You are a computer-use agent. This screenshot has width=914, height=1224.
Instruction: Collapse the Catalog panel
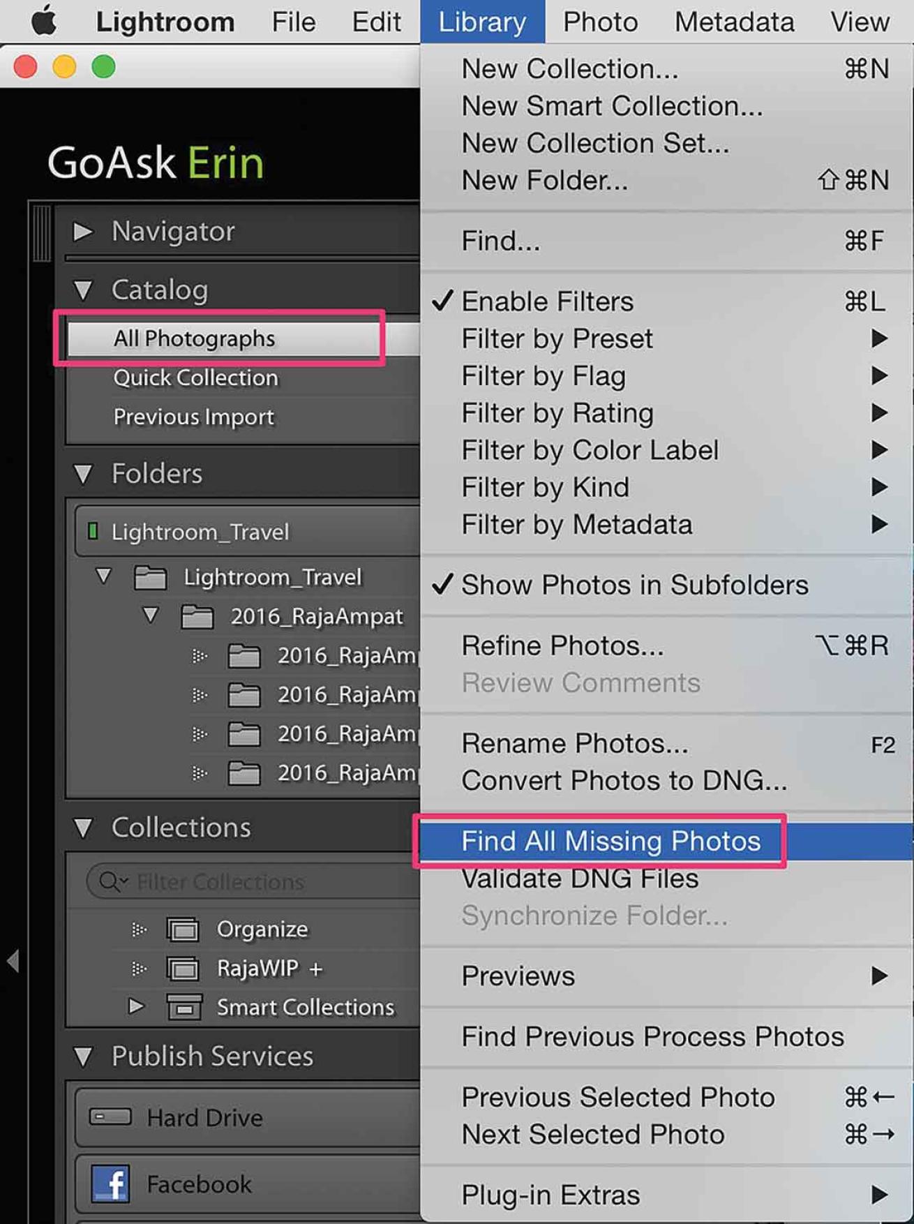[83, 290]
